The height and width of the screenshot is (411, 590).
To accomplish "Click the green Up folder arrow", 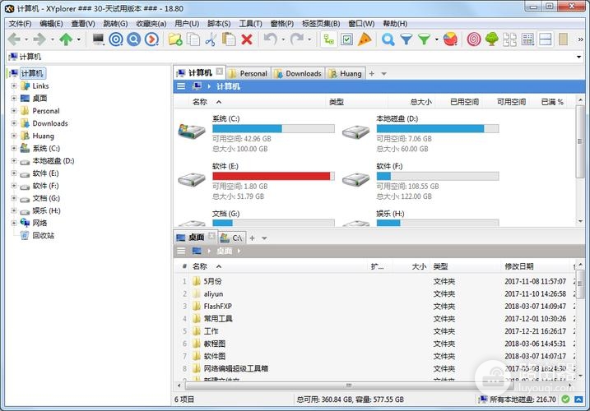I will 66,39.
